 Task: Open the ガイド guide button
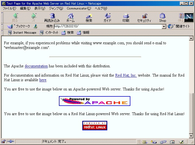click(x=108, y=18)
